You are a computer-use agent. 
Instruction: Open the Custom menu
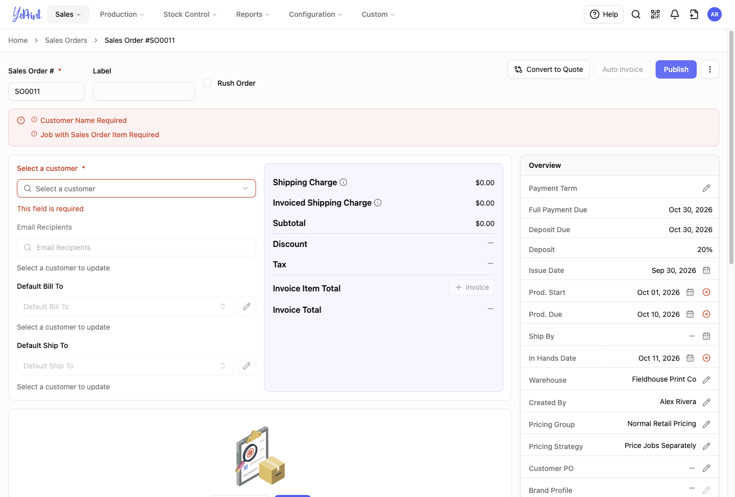pyautogui.click(x=378, y=14)
